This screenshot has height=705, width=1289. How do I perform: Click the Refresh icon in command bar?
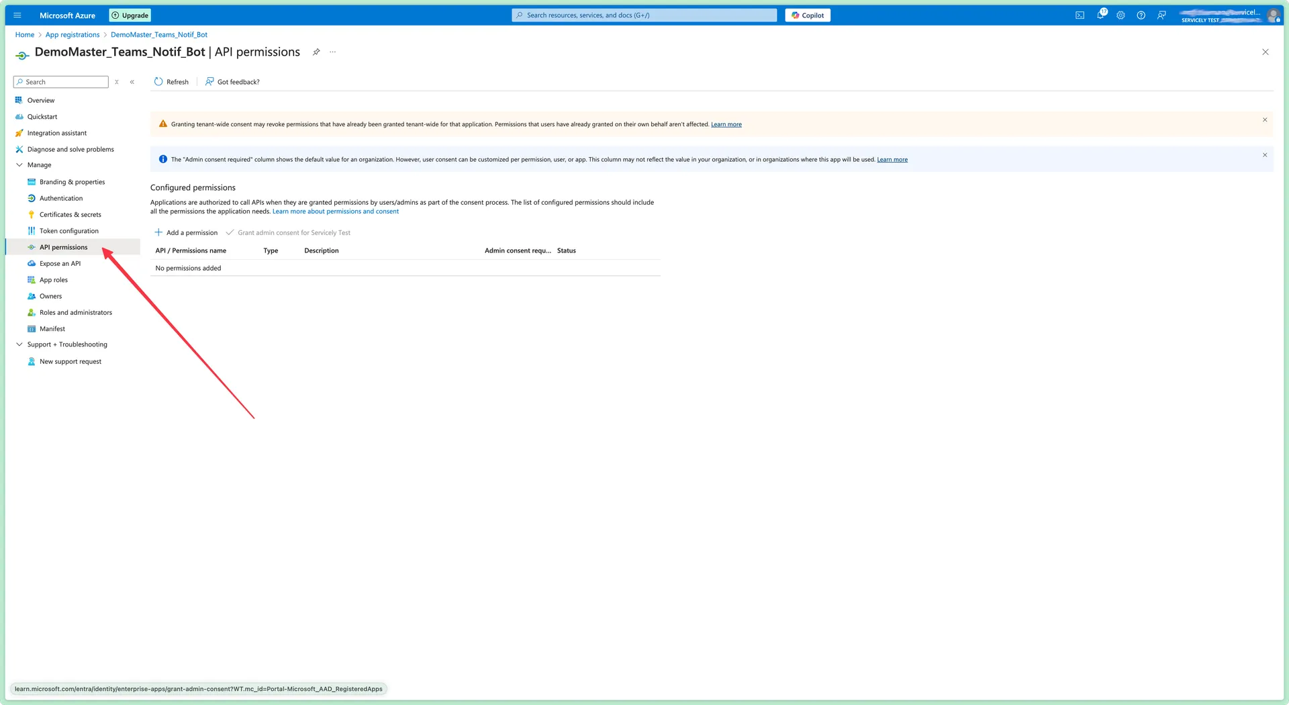tap(158, 82)
